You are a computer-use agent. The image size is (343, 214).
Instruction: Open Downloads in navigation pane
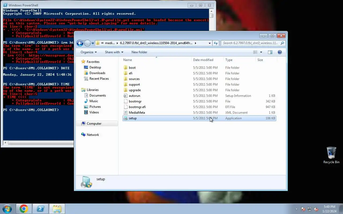97,73
